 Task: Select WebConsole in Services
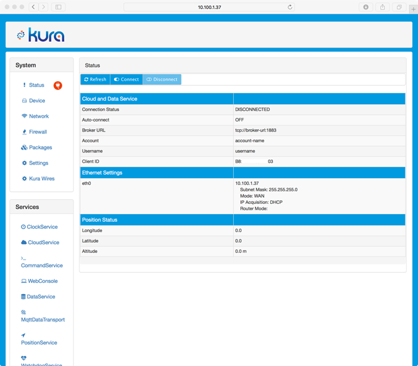pyautogui.click(x=42, y=281)
